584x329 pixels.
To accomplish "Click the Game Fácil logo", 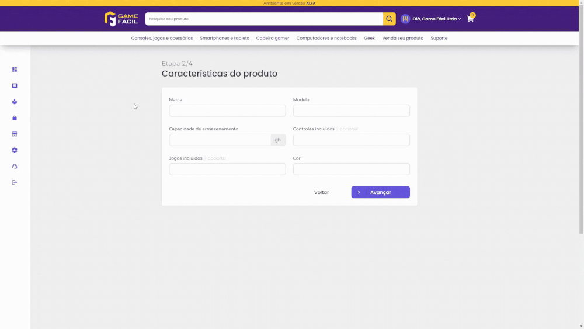I will 121,19.
